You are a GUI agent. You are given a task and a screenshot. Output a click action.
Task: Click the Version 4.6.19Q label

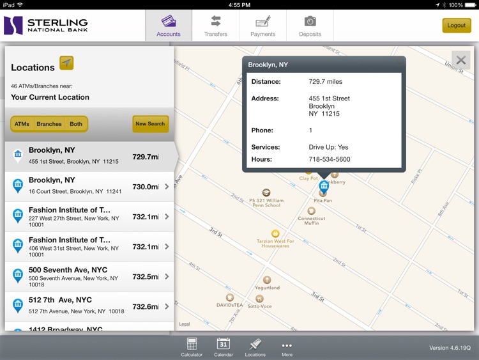450,348
